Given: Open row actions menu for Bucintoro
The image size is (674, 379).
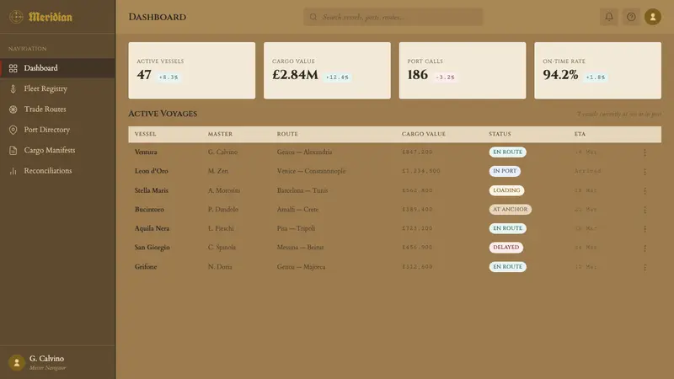Looking at the screenshot, I should (x=645, y=210).
